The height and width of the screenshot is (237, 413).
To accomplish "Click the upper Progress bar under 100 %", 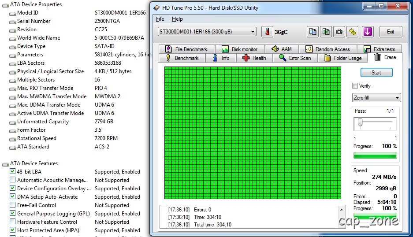I will coord(375,156).
